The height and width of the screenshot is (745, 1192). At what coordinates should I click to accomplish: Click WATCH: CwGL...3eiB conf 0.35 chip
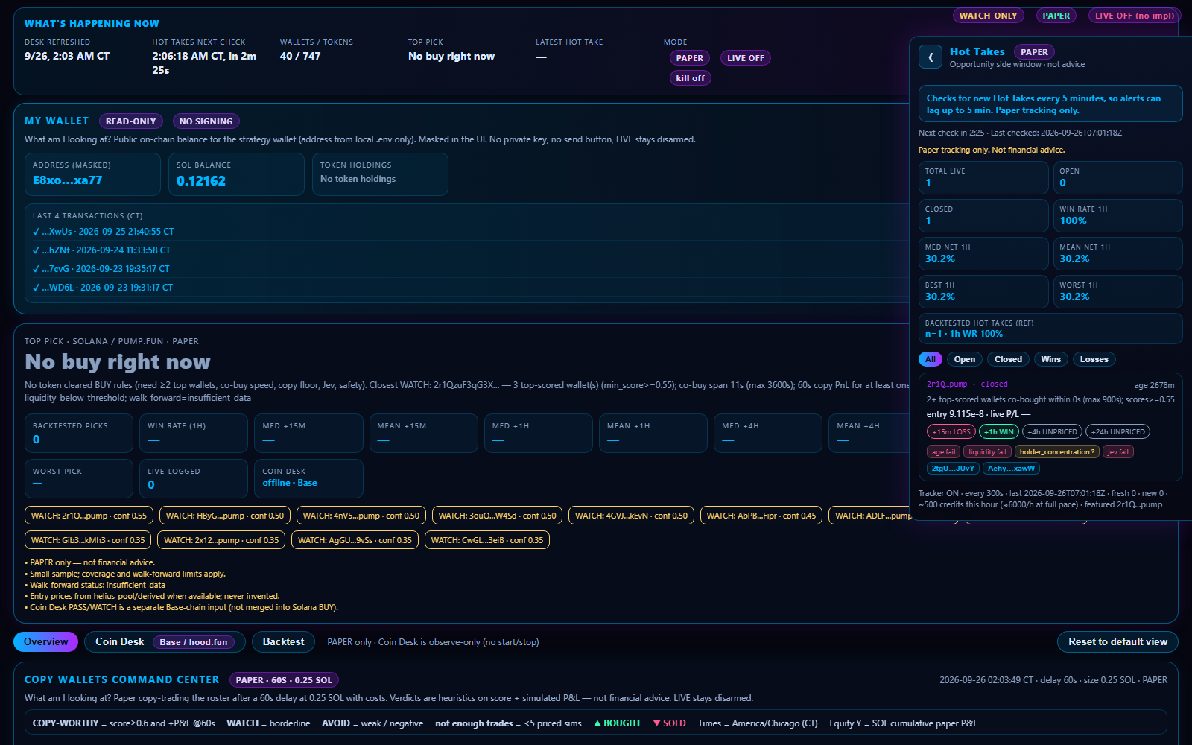pos(487,540)
